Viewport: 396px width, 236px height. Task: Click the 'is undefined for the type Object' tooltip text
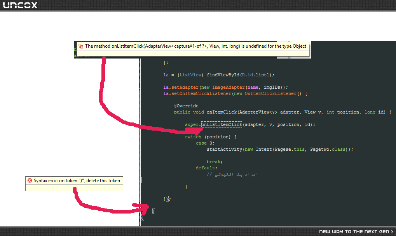click(x=273, y=46)
